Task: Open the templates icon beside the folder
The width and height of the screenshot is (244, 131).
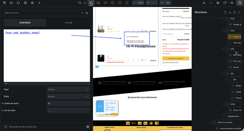Action: (x=18, y=3)
